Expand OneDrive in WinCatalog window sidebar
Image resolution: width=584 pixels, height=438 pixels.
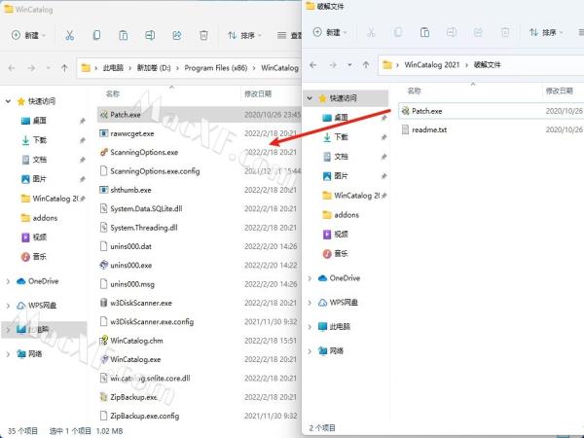coord(8,281)
